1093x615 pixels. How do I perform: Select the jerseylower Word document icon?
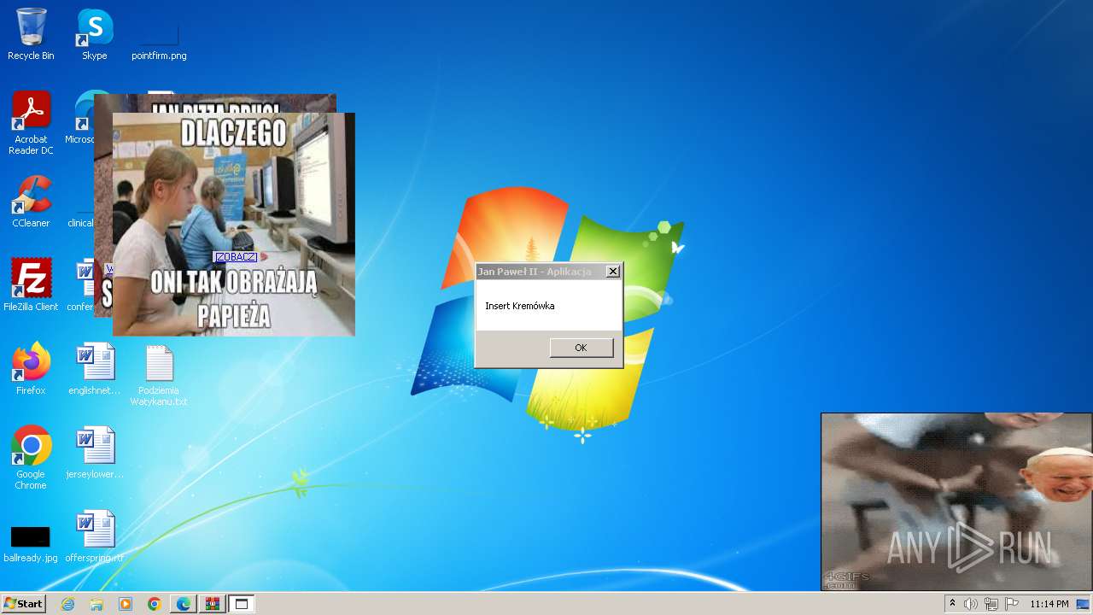(x=95, y=452)
